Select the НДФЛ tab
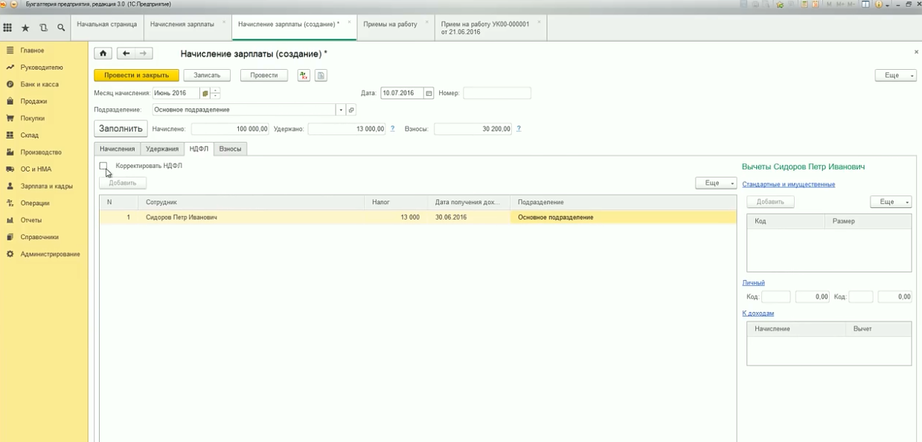 [x=199, y=149]
